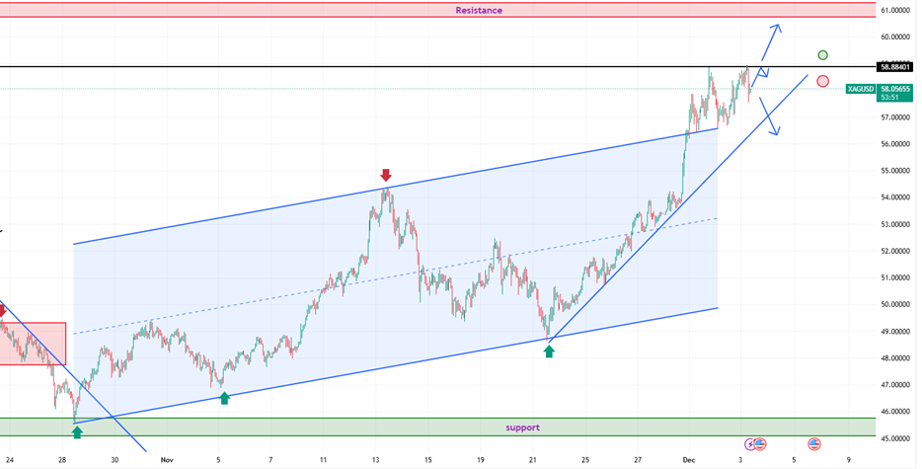Viewport: 922px width, 469px height.
Task: Select the green support zone at bottom
Action: pyautogui.click(x=296, y=427)
